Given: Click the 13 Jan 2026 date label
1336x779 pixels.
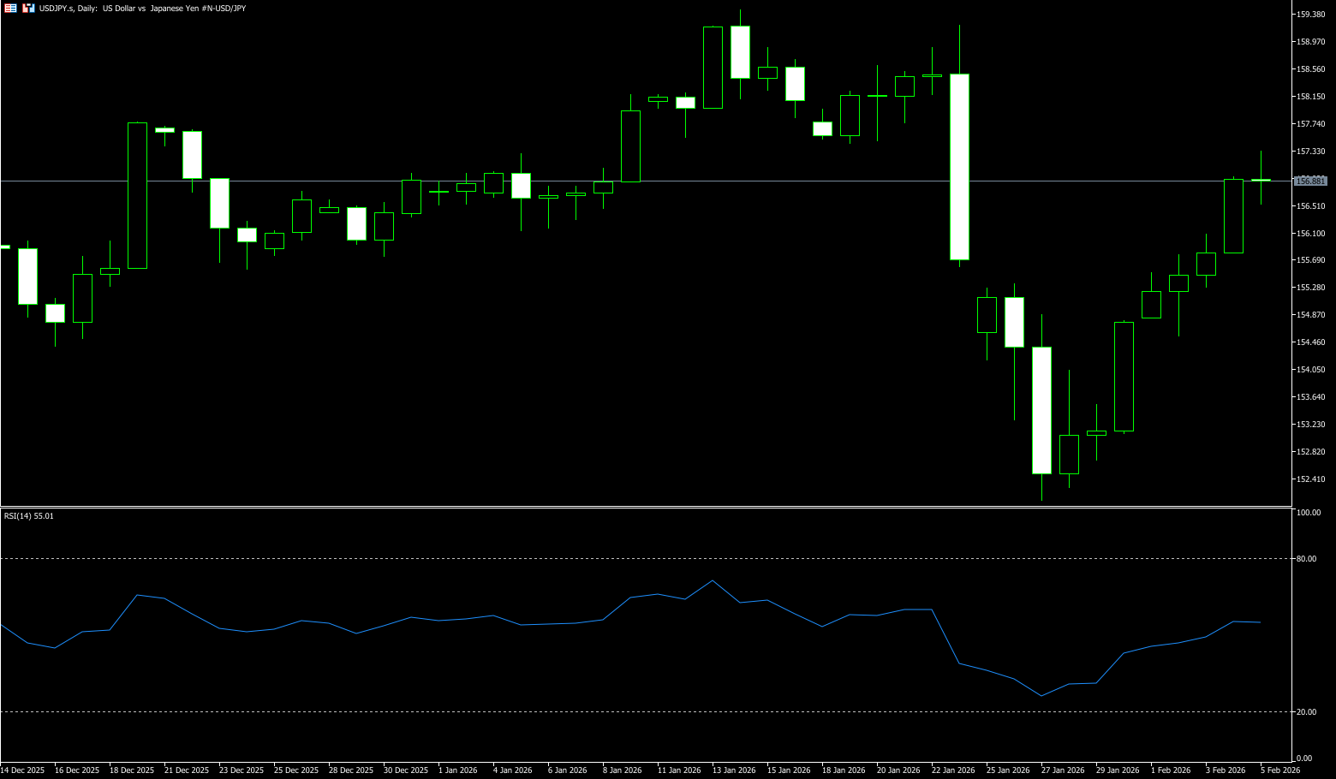Looking at the screenshot, I should (735, 770).
